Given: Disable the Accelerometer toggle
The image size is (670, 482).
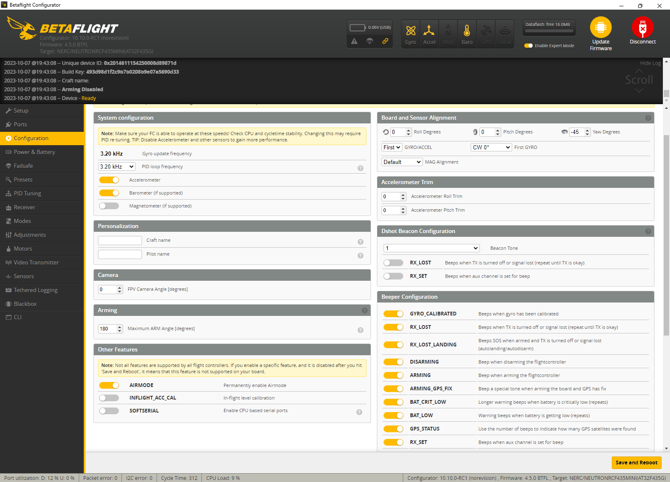Looking at the screenshot, I should pyautogui.click(x=109, y=180).
